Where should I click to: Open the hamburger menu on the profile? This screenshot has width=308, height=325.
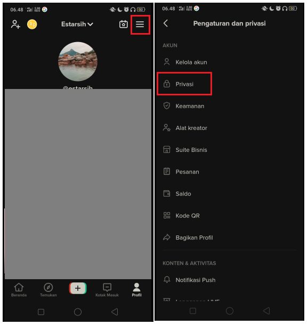(x=140, y=25)
